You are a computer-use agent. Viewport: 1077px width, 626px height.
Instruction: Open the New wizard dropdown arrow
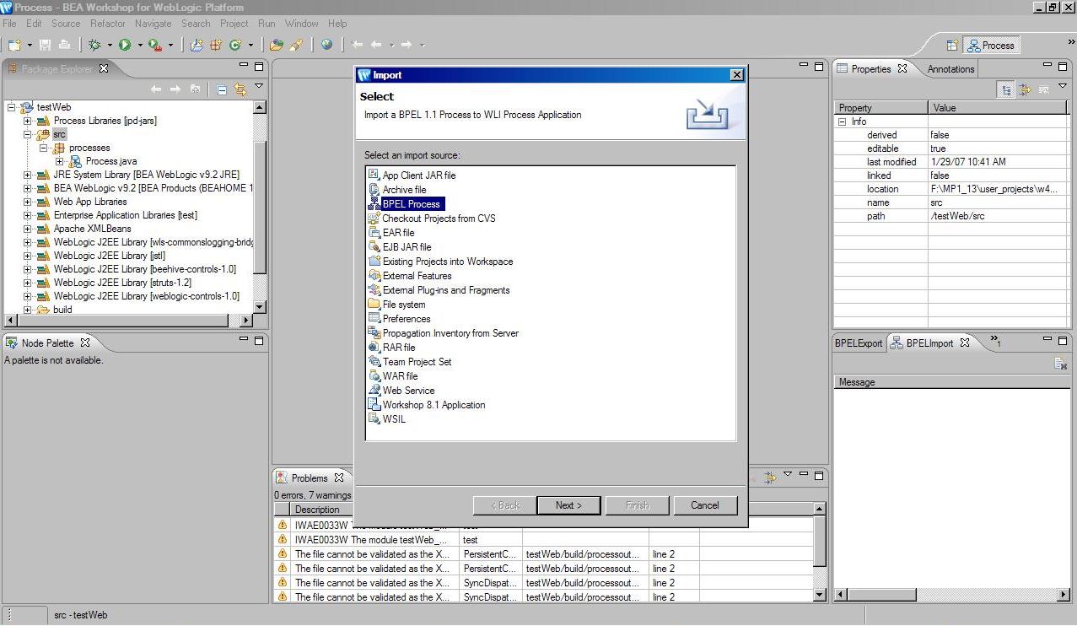click(30, 46)
